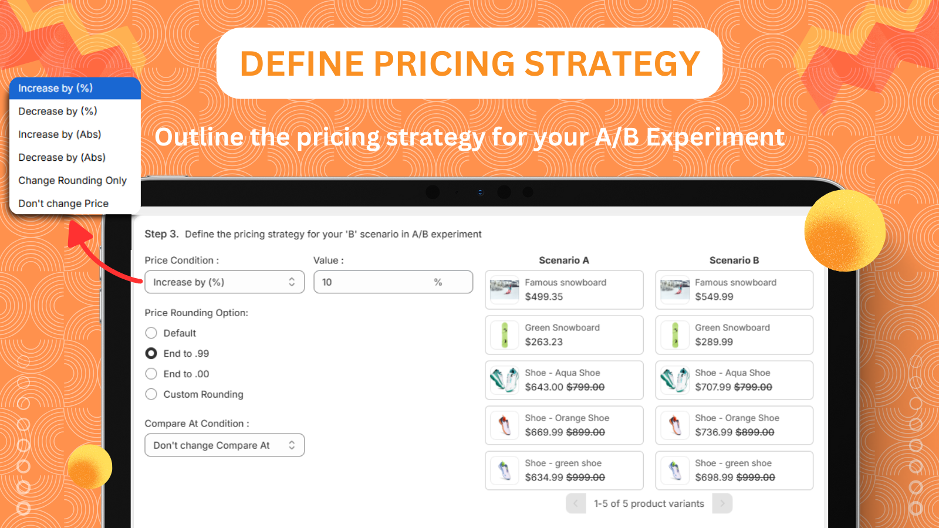The width and height of the screenshot is (939, 528).
Task: Select 'Change Rounding Only' from the list
Action: (x=72, y=181)
